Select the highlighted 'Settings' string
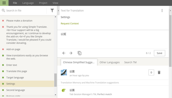 click(27, 84)
